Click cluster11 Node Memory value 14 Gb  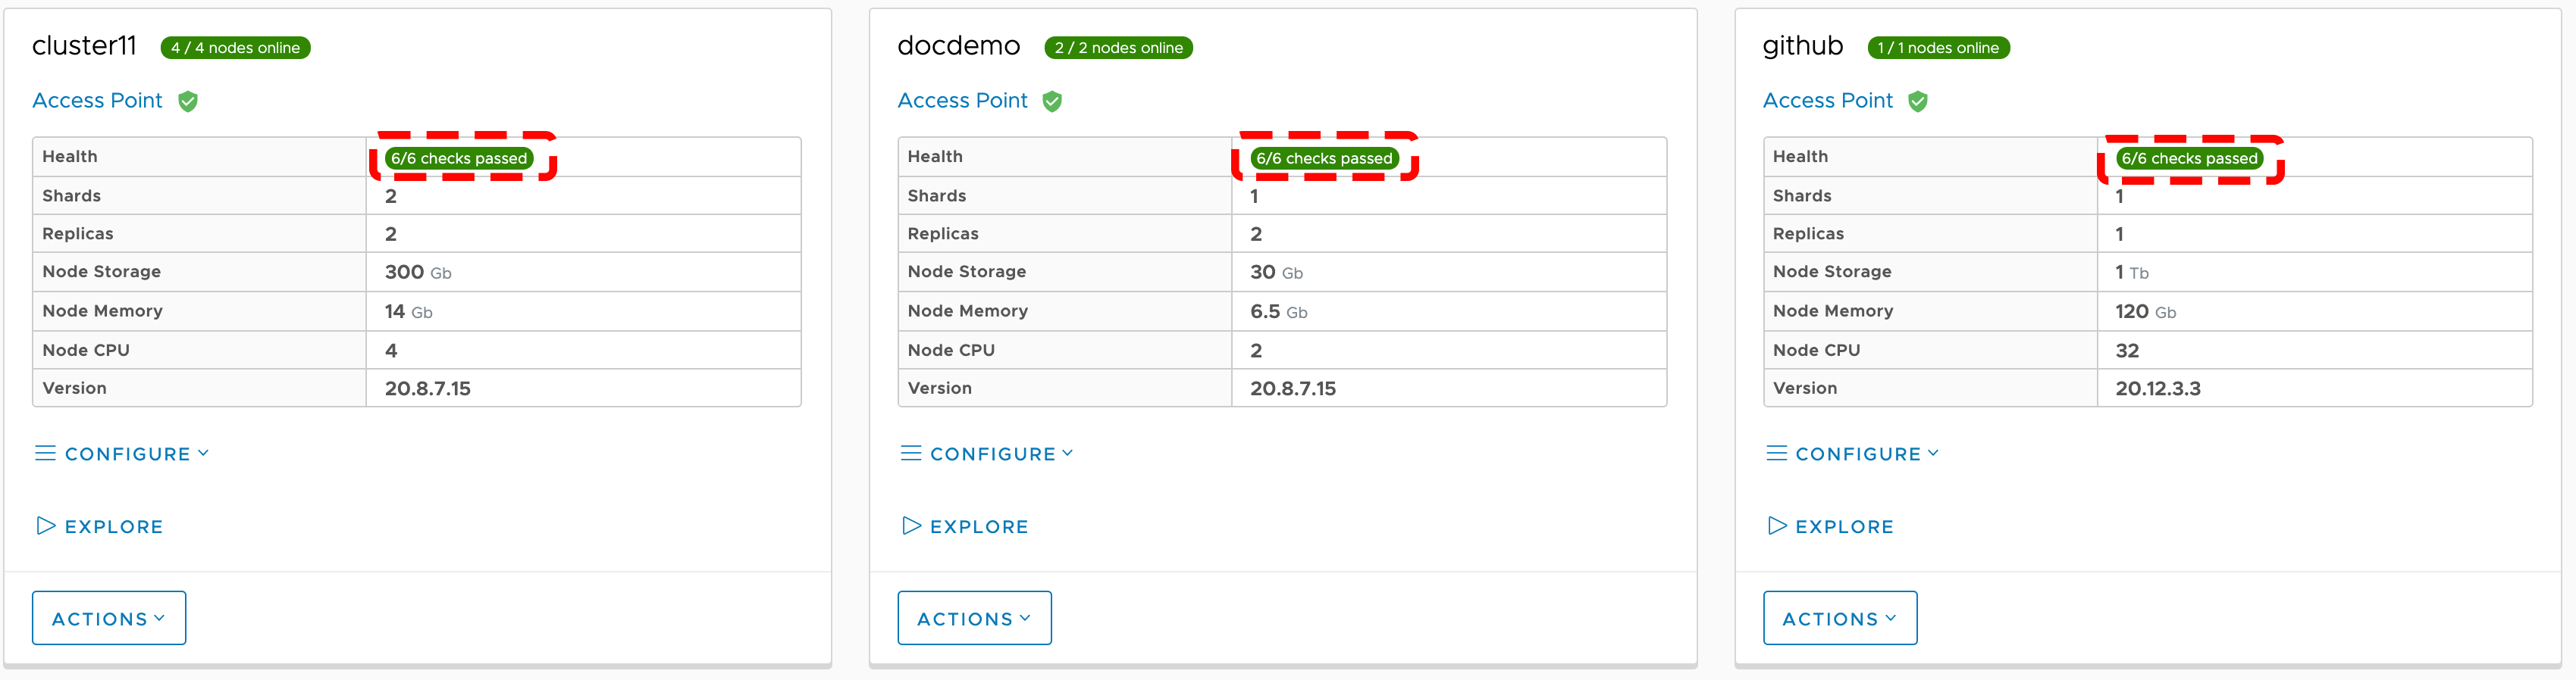[x=408, y=311]
